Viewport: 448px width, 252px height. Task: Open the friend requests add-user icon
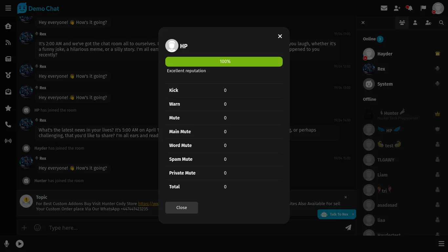[x=397, y=8]
